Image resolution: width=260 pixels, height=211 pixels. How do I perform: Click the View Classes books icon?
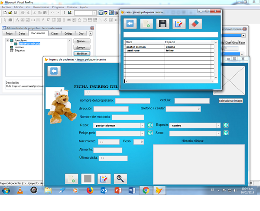click(x=10, y=20)
